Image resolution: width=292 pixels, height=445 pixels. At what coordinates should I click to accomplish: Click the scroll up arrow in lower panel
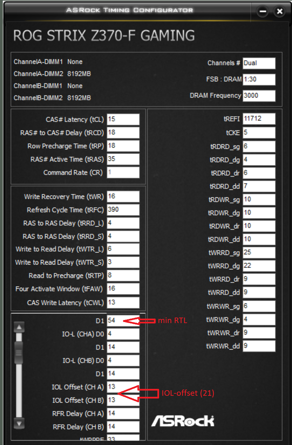[x=19, y=327]
